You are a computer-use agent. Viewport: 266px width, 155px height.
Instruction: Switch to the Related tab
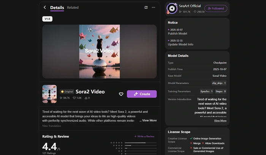tap(73, 7)
